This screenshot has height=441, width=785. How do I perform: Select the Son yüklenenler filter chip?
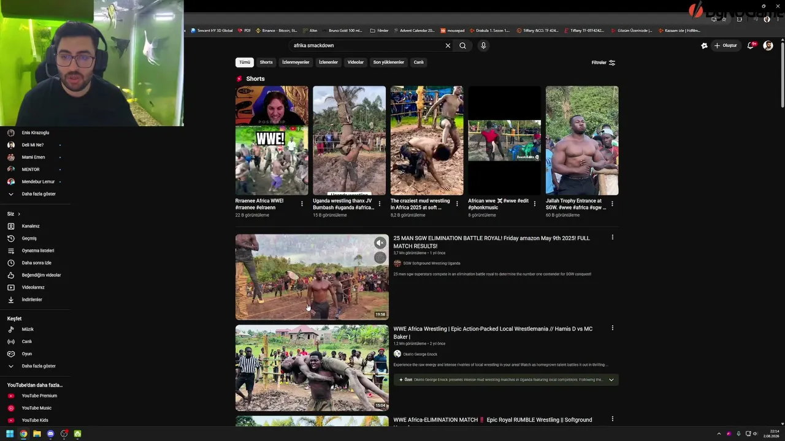point(389,62)
